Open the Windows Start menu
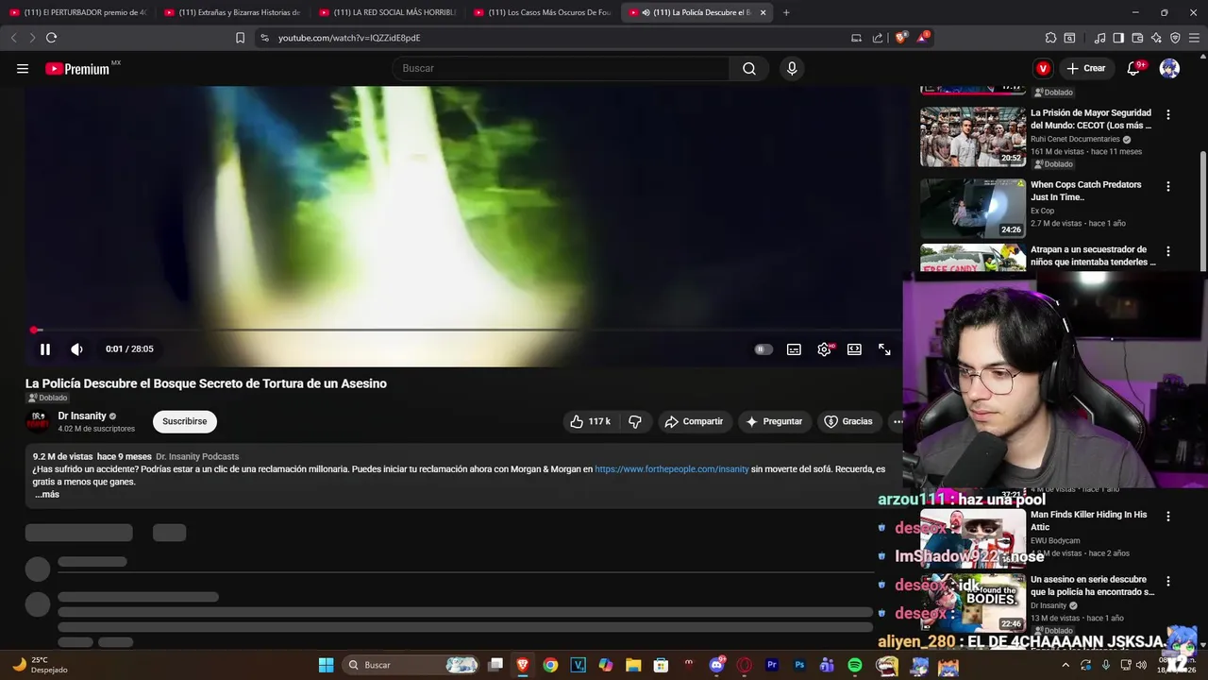 coord(326,665)
